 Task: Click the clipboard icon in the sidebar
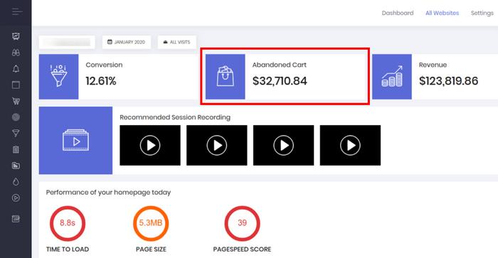[16, 149]
